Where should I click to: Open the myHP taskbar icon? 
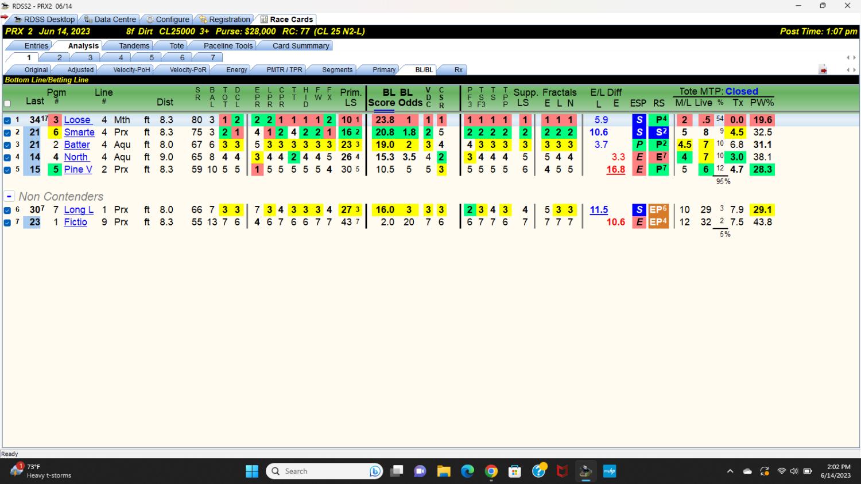pyautogui.click(x=609, y=471)
